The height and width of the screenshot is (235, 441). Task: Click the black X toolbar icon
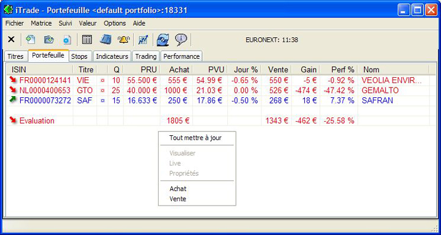point(11,39)
